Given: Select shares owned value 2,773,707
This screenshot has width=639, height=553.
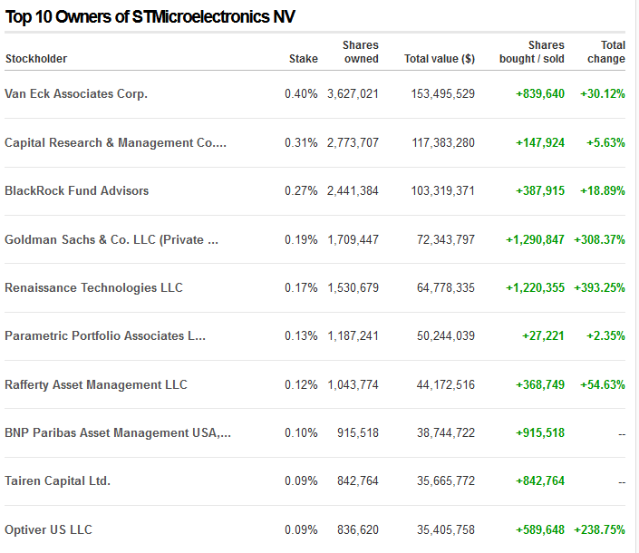Looking at the screenshot, I should 353,142.
